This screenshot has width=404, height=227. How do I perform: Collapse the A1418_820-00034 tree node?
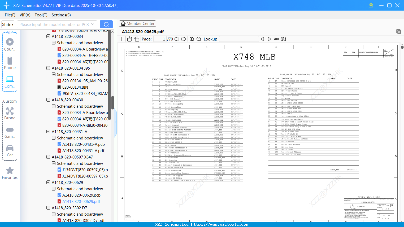48,37
